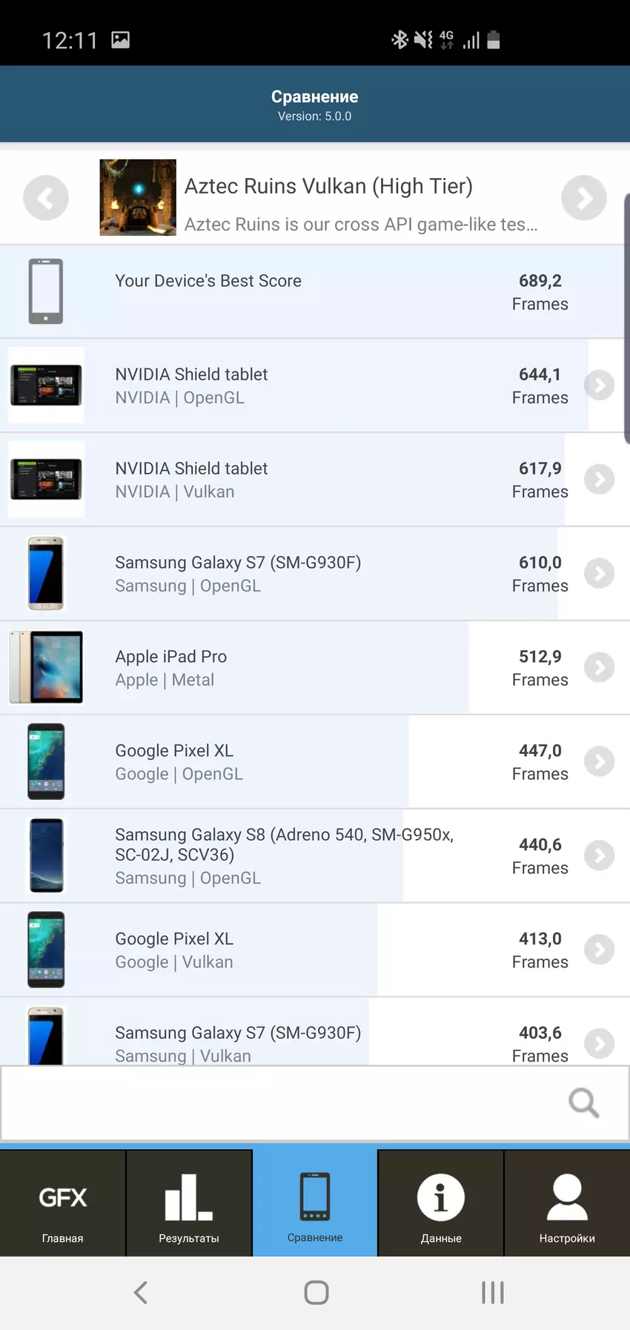630x1330 pixels.
Task: Switch to the Результаты tab
Action: (x=189, y=1203)
